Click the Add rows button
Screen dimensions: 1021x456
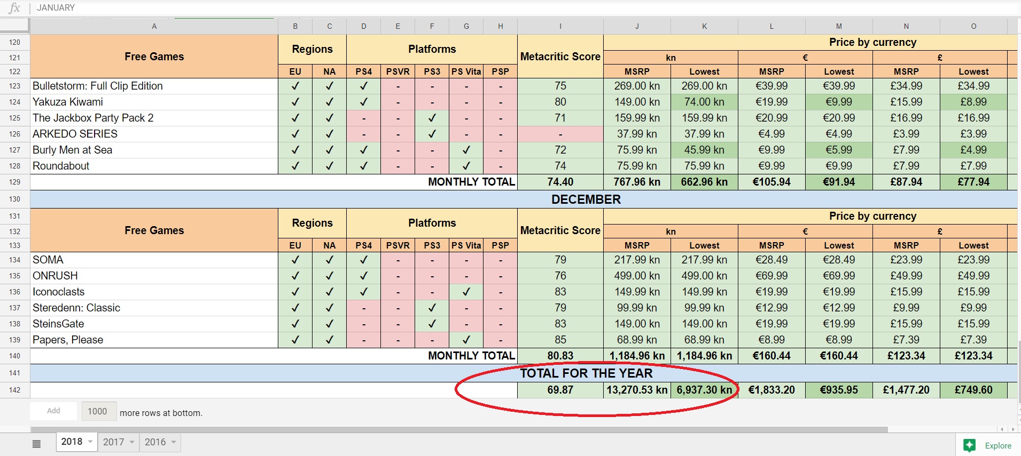coord(53,411)
